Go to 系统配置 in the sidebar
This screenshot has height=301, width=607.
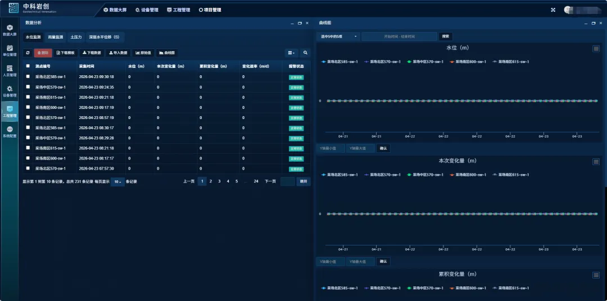coord(9,131)
